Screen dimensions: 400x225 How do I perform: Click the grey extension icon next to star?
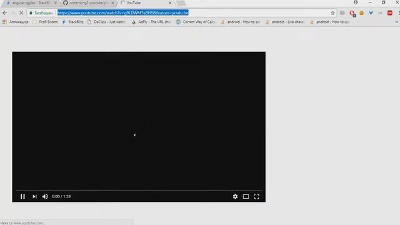click(x=342, y=13)
